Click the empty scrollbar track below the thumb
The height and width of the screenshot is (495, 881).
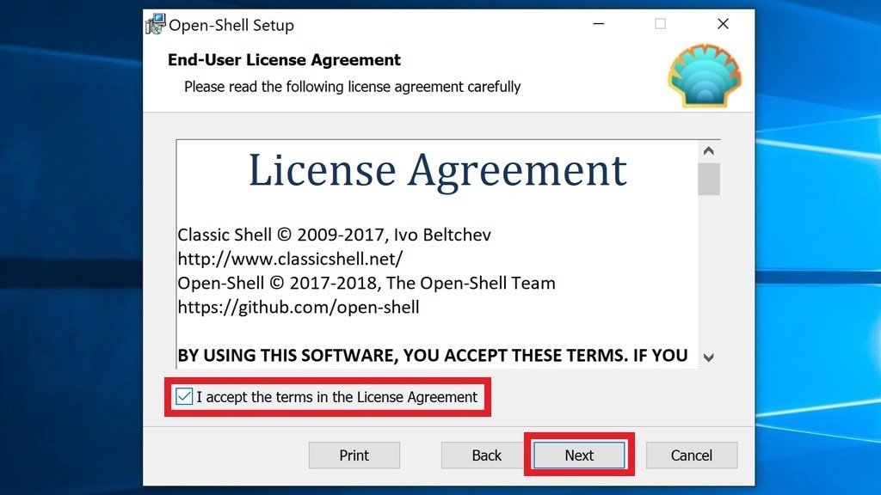coord(709,275)
